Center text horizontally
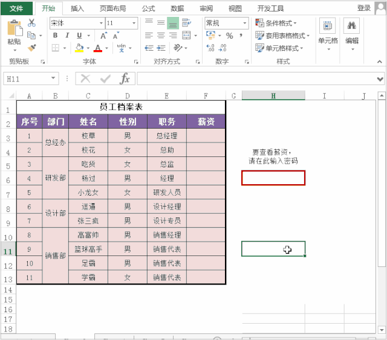This screenshot has height=340, width=387. [x=161, y=36]
